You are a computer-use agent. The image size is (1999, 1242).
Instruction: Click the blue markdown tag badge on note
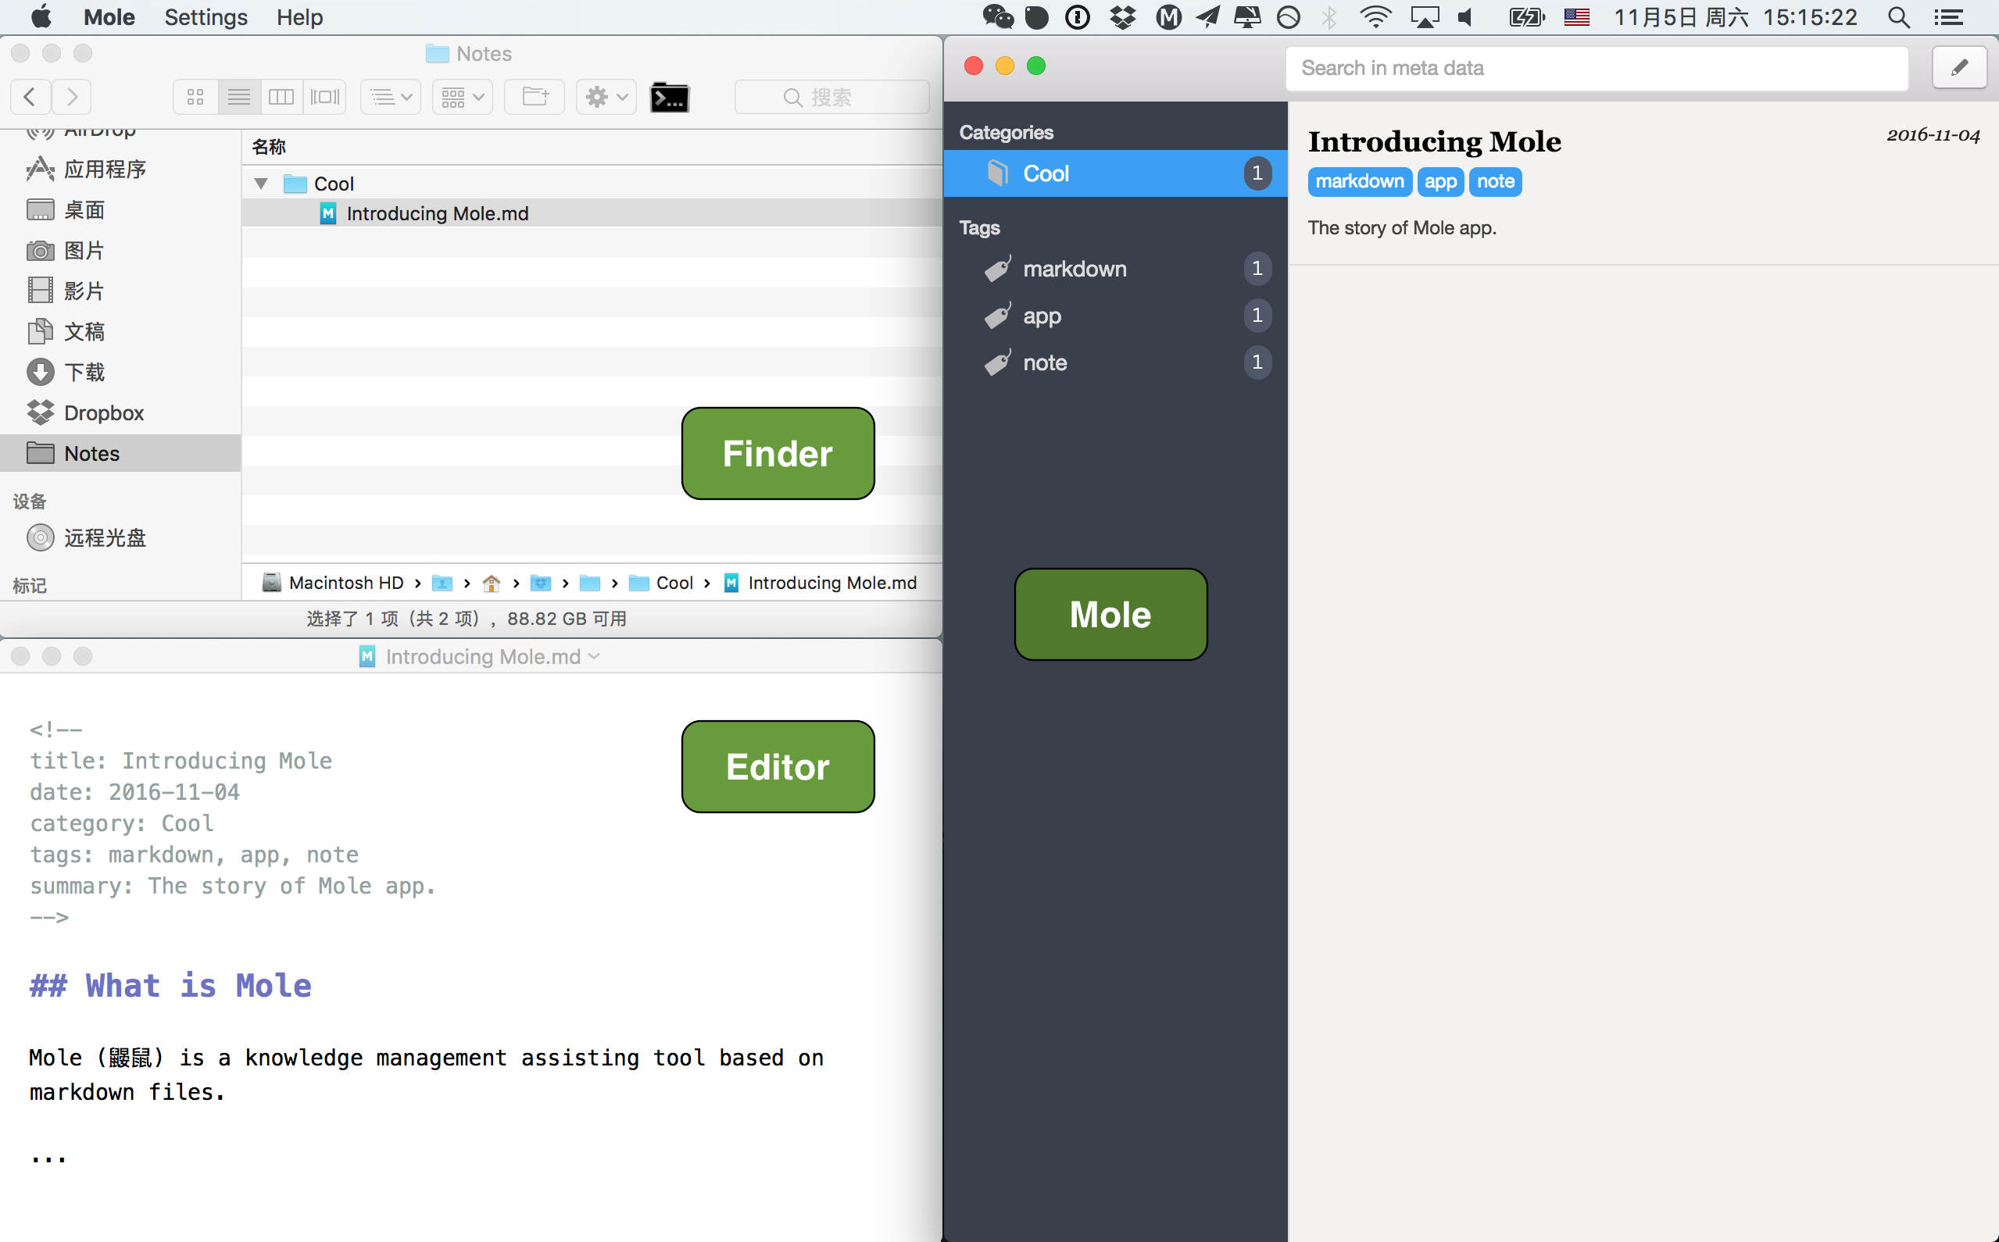click(1359, 181)
